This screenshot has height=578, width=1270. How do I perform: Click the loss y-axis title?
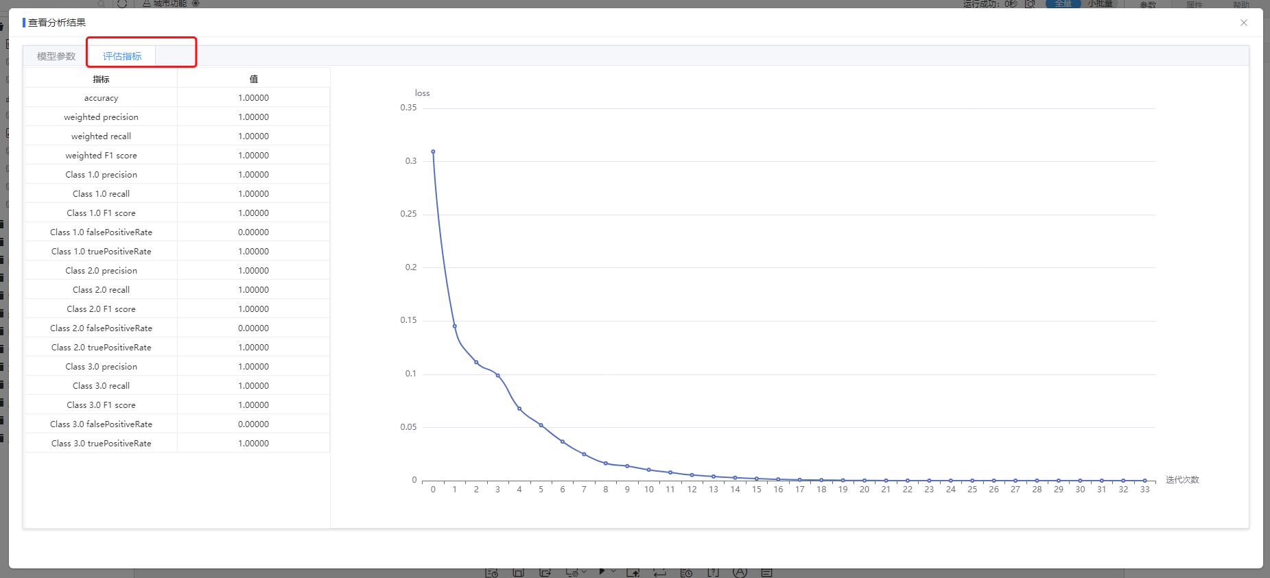422,93
